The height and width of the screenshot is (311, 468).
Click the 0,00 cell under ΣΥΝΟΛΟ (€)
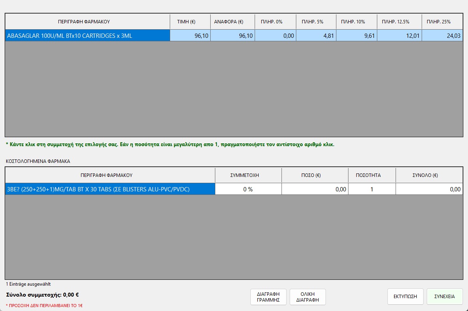429,189
